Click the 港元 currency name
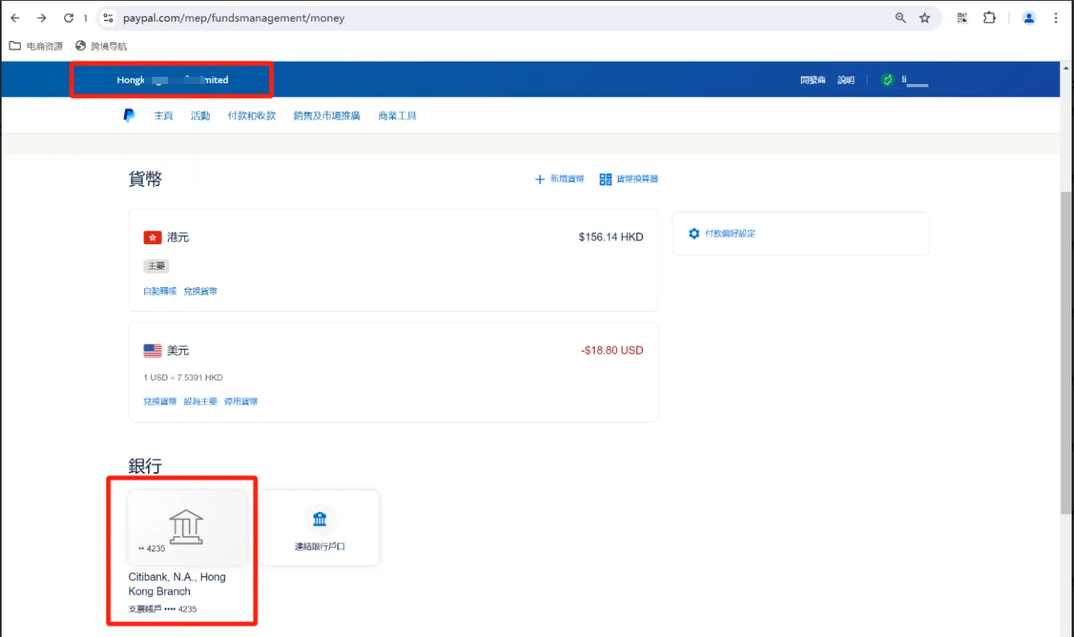The height and width of the screenshot is (637, 1074). [178, 238]
